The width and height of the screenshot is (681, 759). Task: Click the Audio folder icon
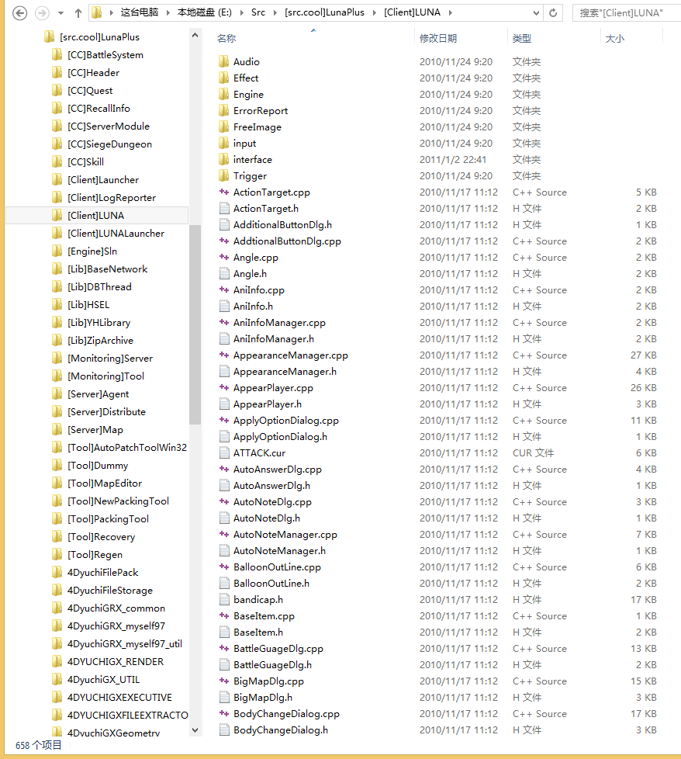223,61
